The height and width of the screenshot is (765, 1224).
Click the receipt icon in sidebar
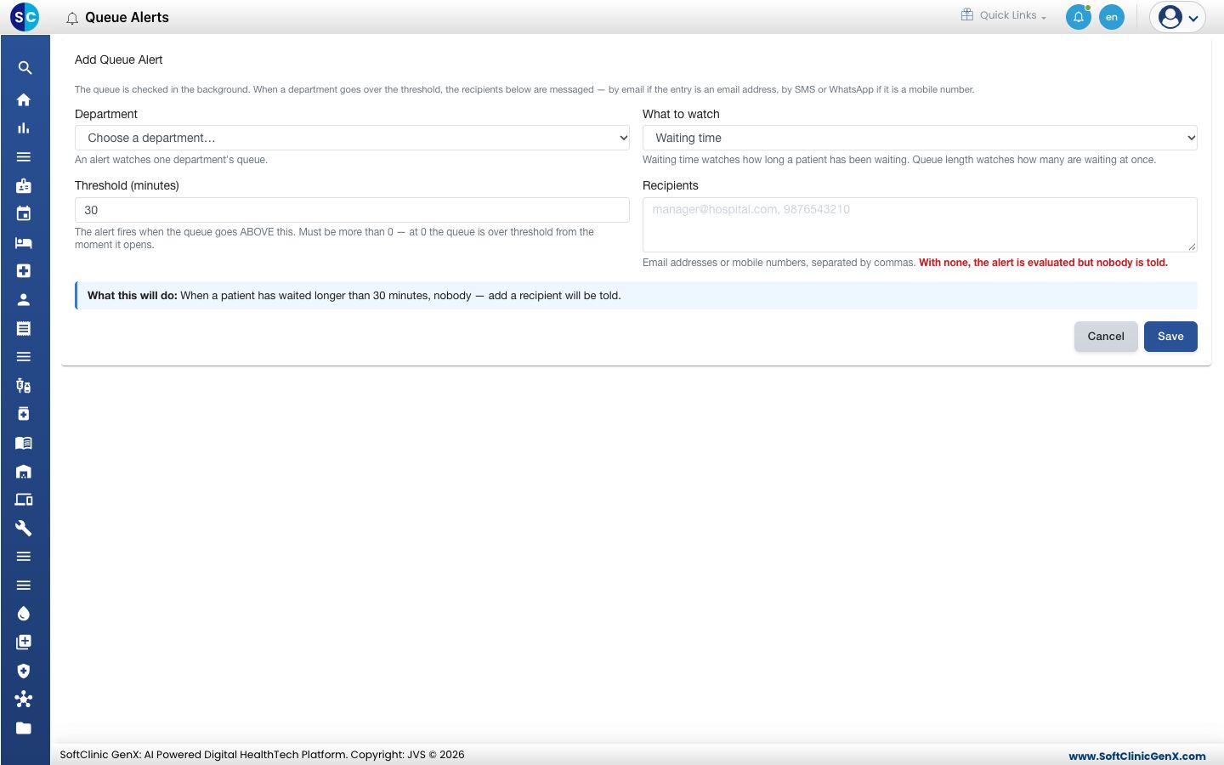pos(24,328)
